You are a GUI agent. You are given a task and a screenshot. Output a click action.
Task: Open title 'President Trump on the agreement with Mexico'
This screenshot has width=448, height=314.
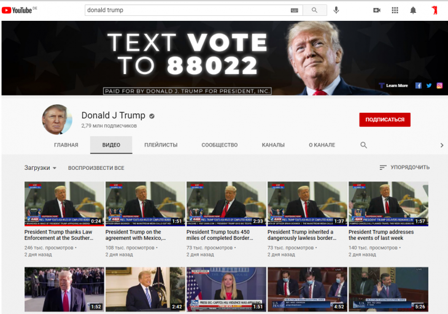pyautogui.click(x=136, y=235)
